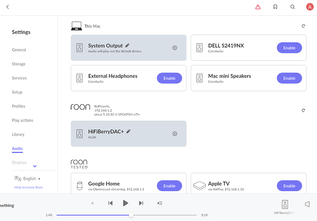Click Mac mini Speakers speaker icon
Viewport: 317px width, 221px height.
coord(199,78)
